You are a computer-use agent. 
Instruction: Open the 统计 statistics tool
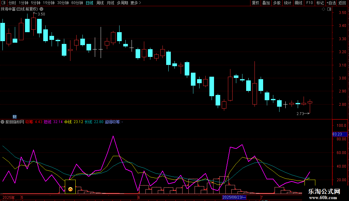pos(288,3)
